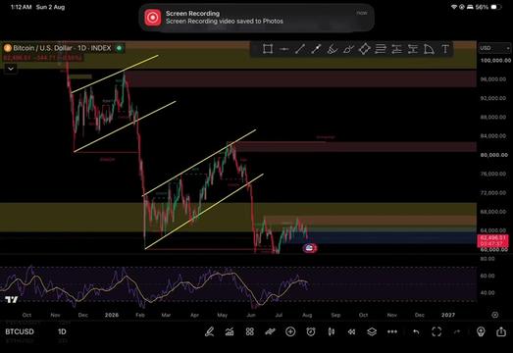This screenshot has width=513, height=353.
Task: Tap the add symbol plus circle icon
Action: 290,331
